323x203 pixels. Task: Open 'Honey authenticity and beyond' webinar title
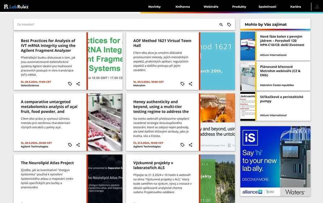pos(161,107)
